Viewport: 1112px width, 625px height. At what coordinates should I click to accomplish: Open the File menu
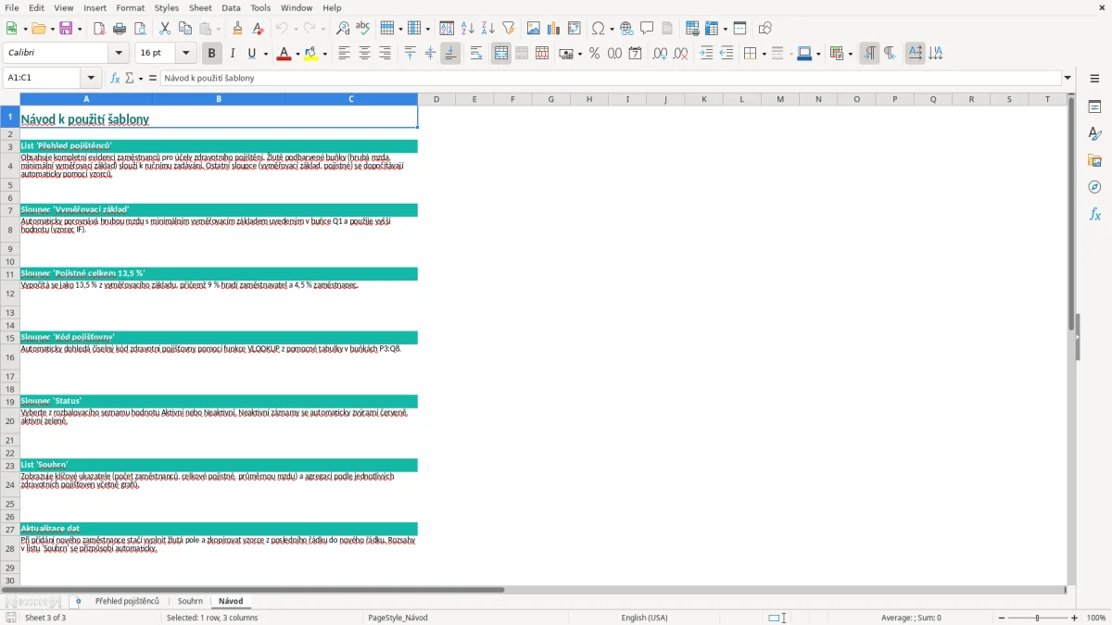(12, 7)
